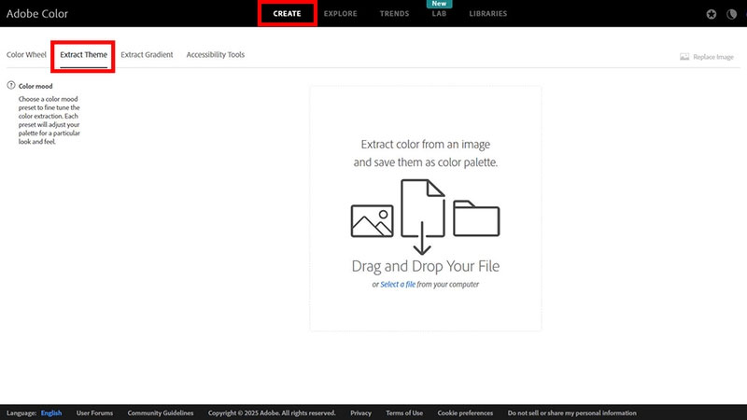Click the folder icon in drop zone
Screen dimensions: 747x420
click(x=476, y=217)
